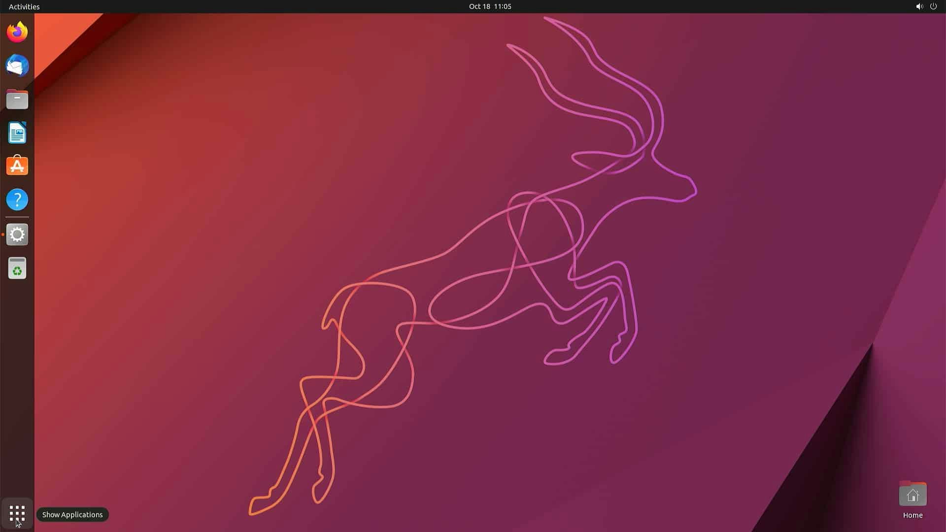Open the Home folder desktop icon
Screen dimensions: 946x532
pos(912,494)
